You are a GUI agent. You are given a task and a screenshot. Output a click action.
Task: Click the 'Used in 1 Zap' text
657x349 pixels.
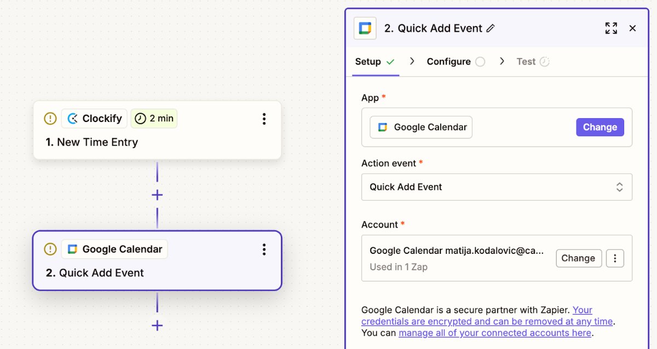(x=399, y=267)
